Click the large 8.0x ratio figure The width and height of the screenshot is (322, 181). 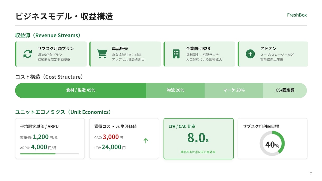click(x=198, y=137)
